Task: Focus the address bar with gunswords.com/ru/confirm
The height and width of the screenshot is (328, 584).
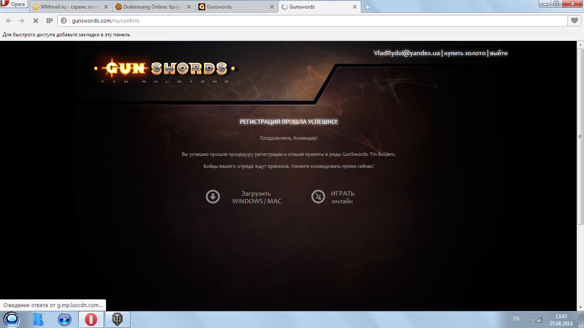Action: [312, 20]
